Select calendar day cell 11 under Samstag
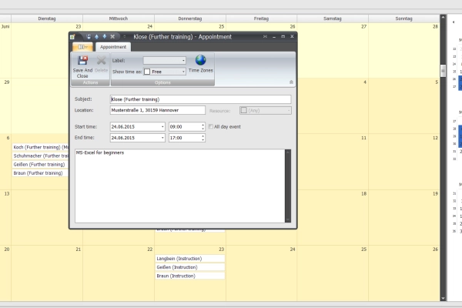Viewport: 462px width, 308px height. (x=333, y=162)
